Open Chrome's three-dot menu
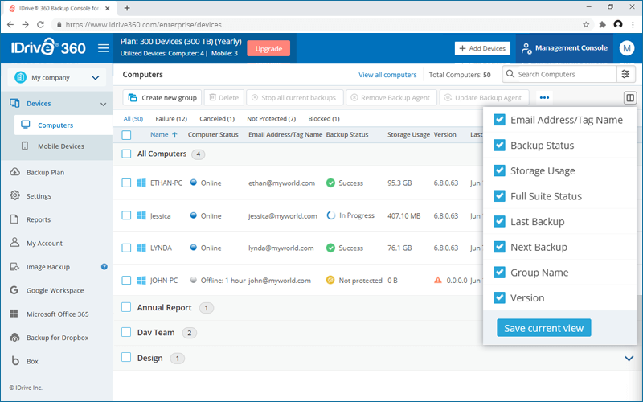 click(633, 25)
